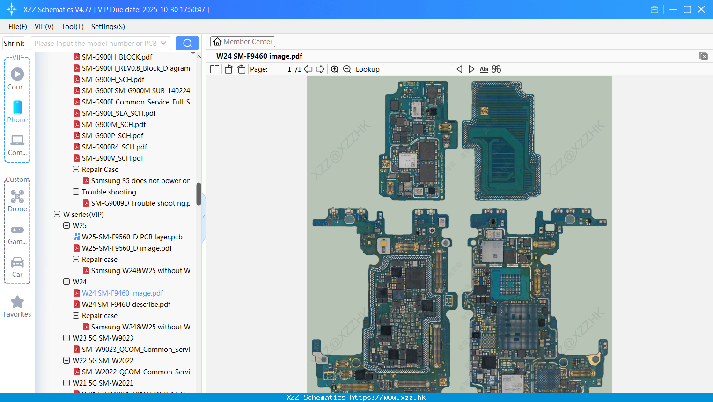Collapse the Trouble shooting folder

tap(76, 192)
